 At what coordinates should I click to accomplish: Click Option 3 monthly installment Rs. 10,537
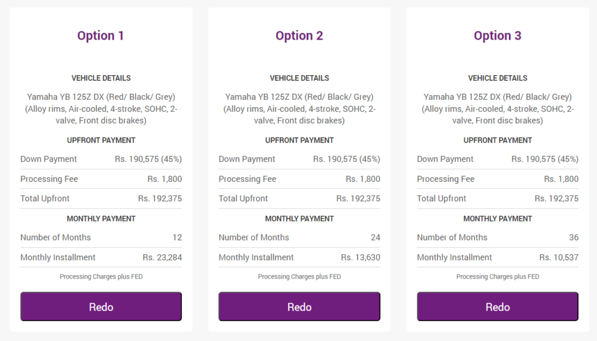pos(559,257)
